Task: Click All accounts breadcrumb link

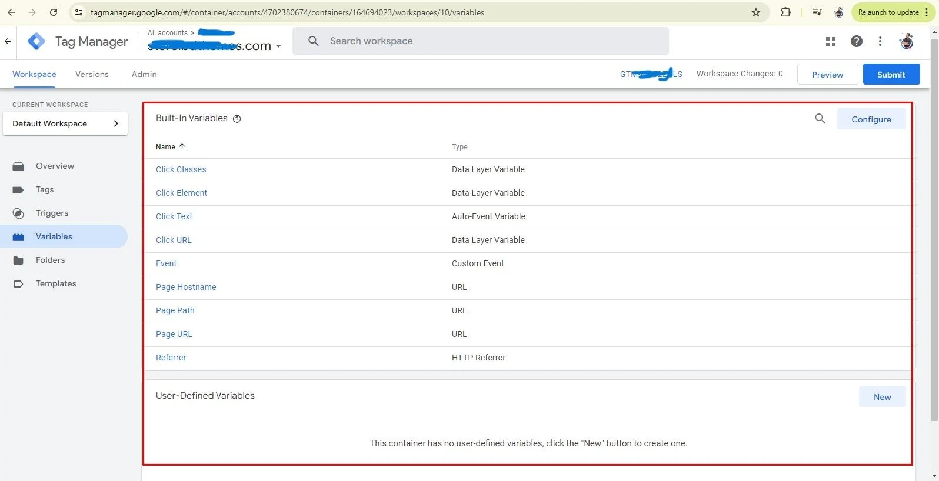Action: click(x=168, y=33)
